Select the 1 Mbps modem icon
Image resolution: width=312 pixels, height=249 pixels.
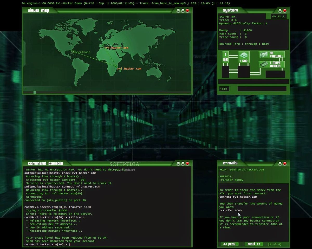pyautogui.click(x=272, y=64)
